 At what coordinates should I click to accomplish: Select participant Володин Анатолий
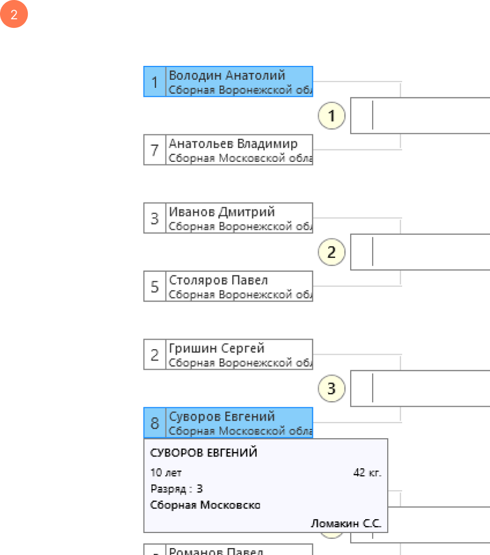[x=239, y=81]
